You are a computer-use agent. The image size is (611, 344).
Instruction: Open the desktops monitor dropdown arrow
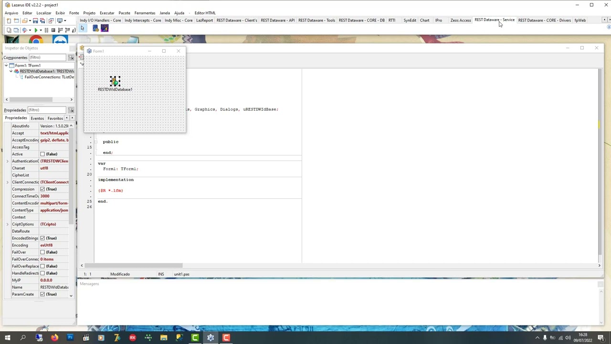[65, 21]
